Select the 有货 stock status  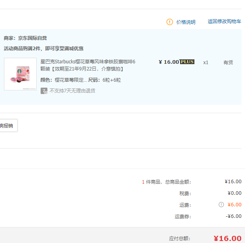click(228, 63)
